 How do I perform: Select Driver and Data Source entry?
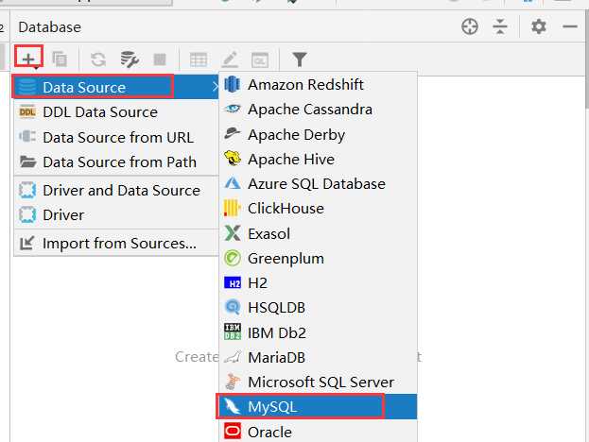tap(116, 190)
